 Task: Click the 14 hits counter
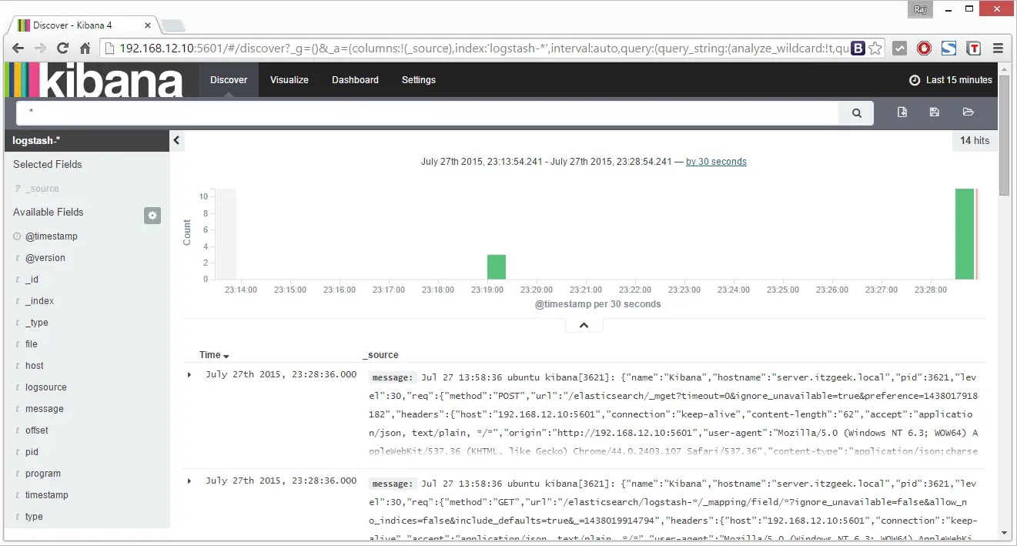pyautogui.click(x=975, y=140)
